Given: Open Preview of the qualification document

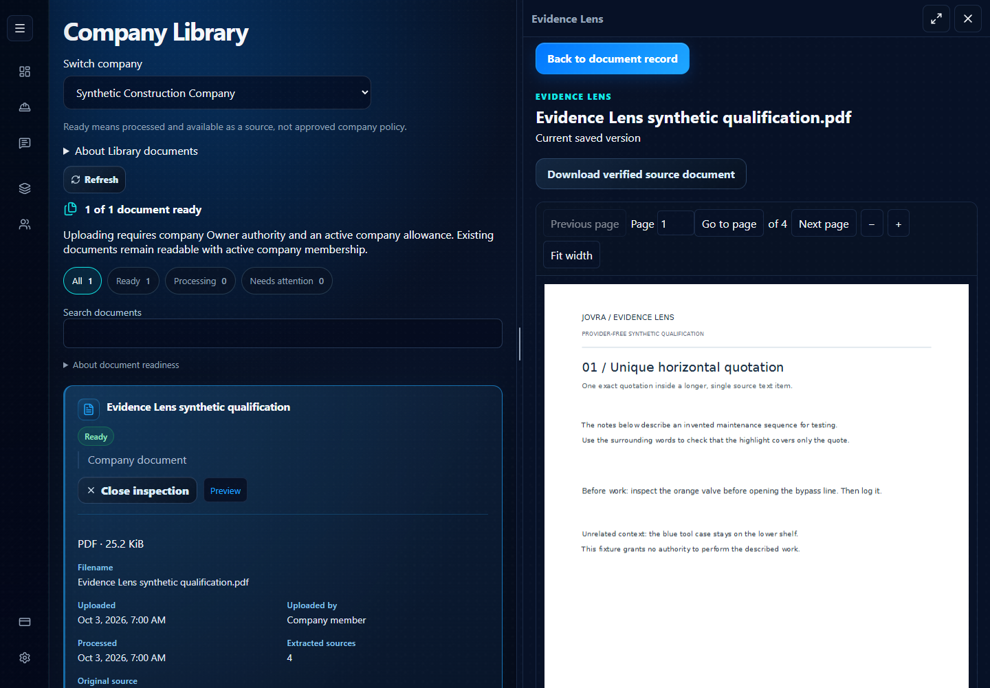Looking at the screenshot, I should (225, 491).
